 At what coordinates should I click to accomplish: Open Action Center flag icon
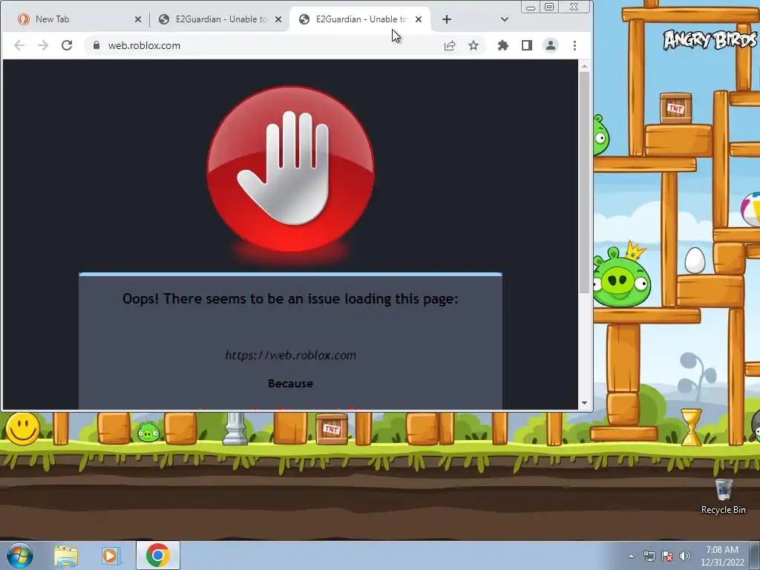[x=667, y=556]
